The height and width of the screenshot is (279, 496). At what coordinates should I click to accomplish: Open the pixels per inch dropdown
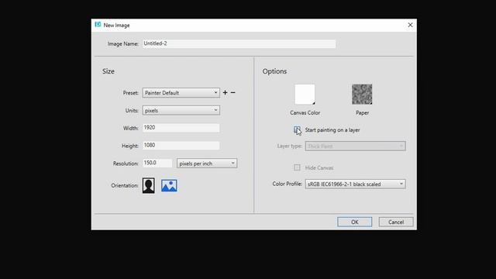click(207, 164)
